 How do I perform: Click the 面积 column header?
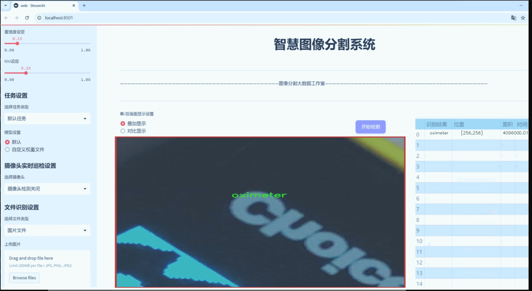[507, 124]
